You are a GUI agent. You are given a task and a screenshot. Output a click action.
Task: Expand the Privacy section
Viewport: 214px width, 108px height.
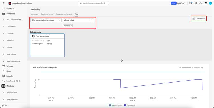point(3,47)
